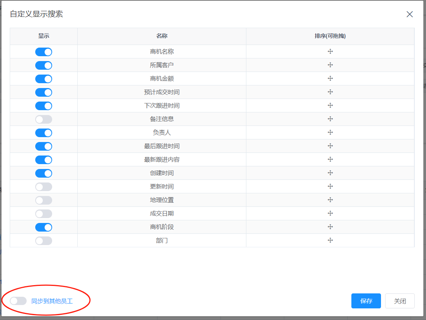Viewport: 426px width, 320px height.
Task: Turn on the 成交日期 switch
Action: [x=43, y=214]
